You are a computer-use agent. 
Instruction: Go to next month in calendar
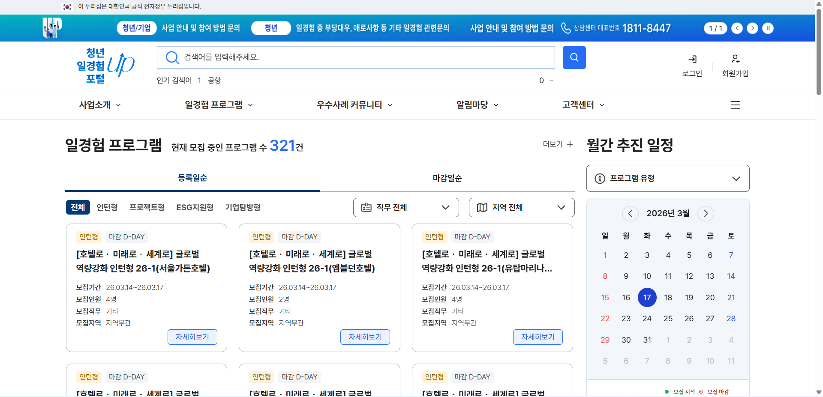(x=706, y=213)
